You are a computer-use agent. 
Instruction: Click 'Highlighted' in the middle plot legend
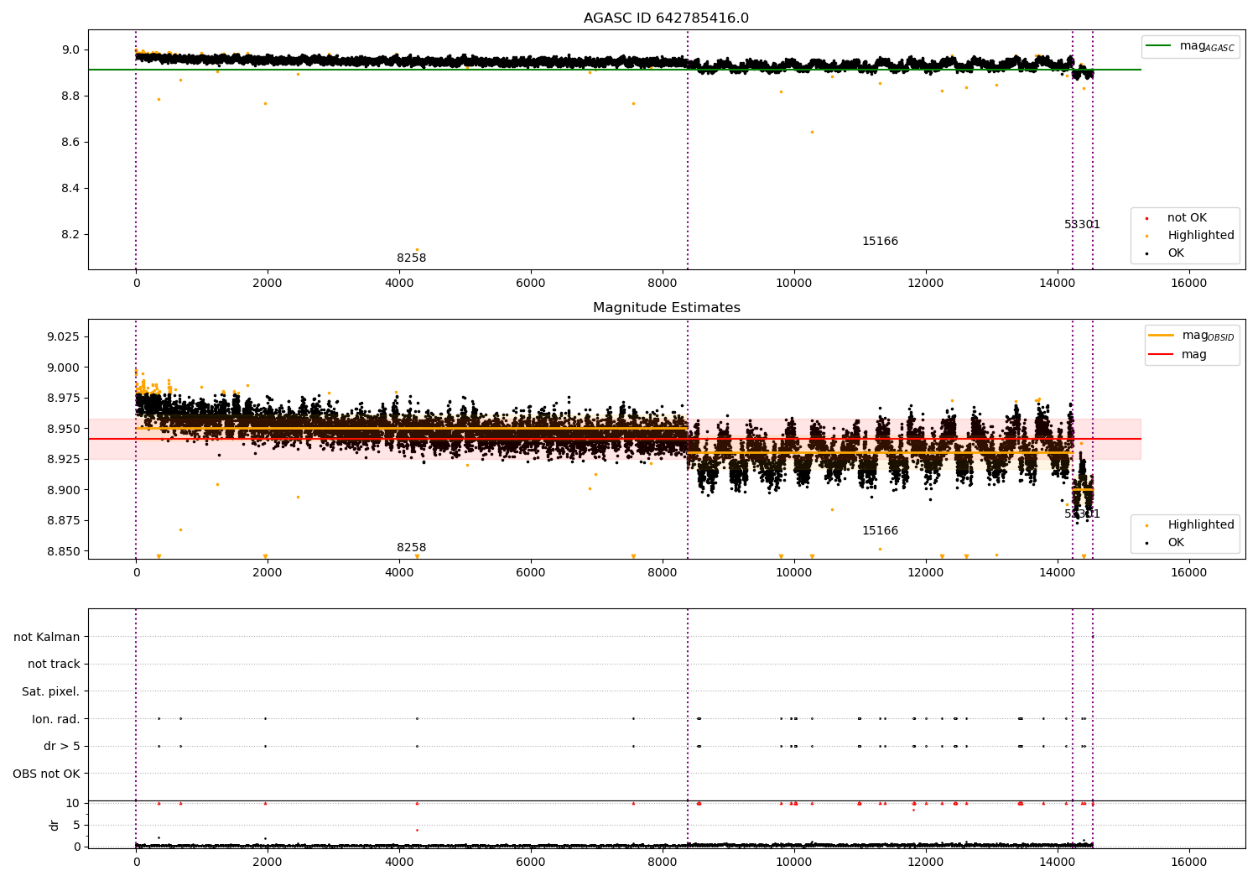pos(1201,525)
